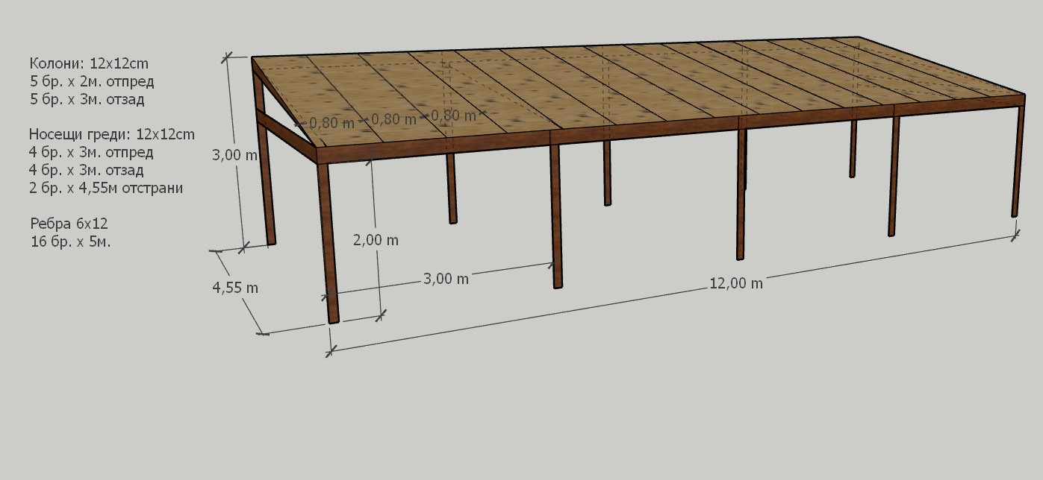Click the '4 бр. x 3м. отпред' text line

91,153
